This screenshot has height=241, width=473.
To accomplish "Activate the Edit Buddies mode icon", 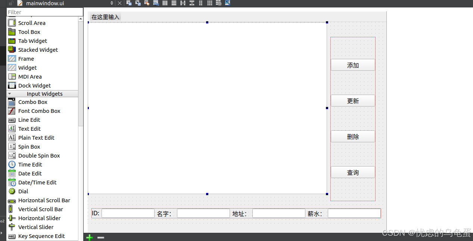I will click(x=147, y=3).
